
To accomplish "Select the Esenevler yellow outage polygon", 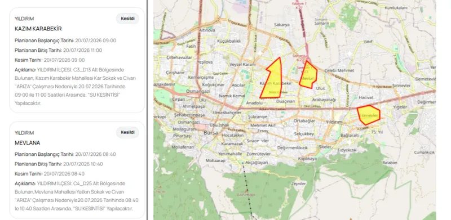I will (369, 115).
